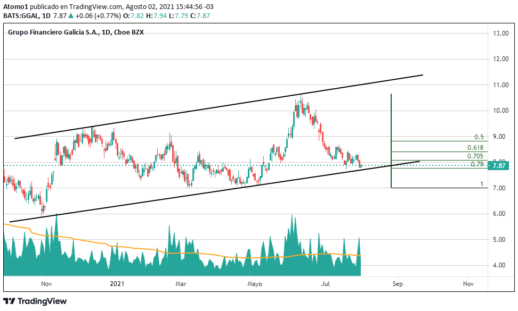Select the author name Atomo1
This screenshot has height=311, width=518.
tap(14, 7)
